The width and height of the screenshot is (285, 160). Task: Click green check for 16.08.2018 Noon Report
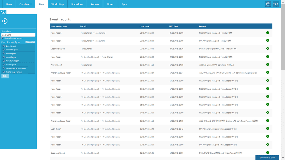point(268,97)
